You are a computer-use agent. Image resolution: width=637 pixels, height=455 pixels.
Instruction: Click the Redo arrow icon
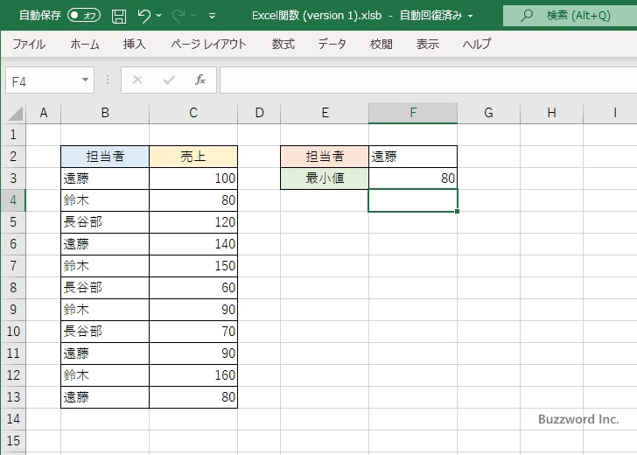(178, 16)
